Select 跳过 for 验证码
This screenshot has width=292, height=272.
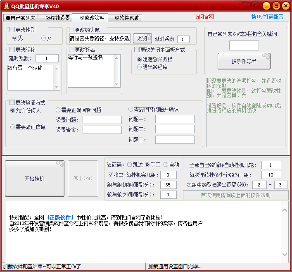pos(129,165)
